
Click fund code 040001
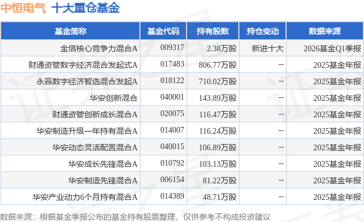pos(172,97)
